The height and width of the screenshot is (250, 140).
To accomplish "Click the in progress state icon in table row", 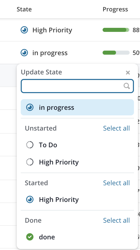I will tap(24, 53).
